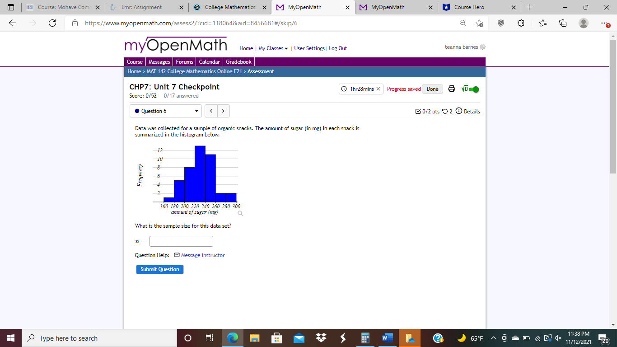The width and height of the screenshot is (617, 347).
Task: Click the magnifier to enlarge the histogram
Action: [240, 213]
